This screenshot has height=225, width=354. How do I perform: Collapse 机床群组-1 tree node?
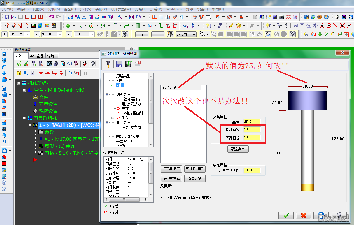click(x=19, y=83)
